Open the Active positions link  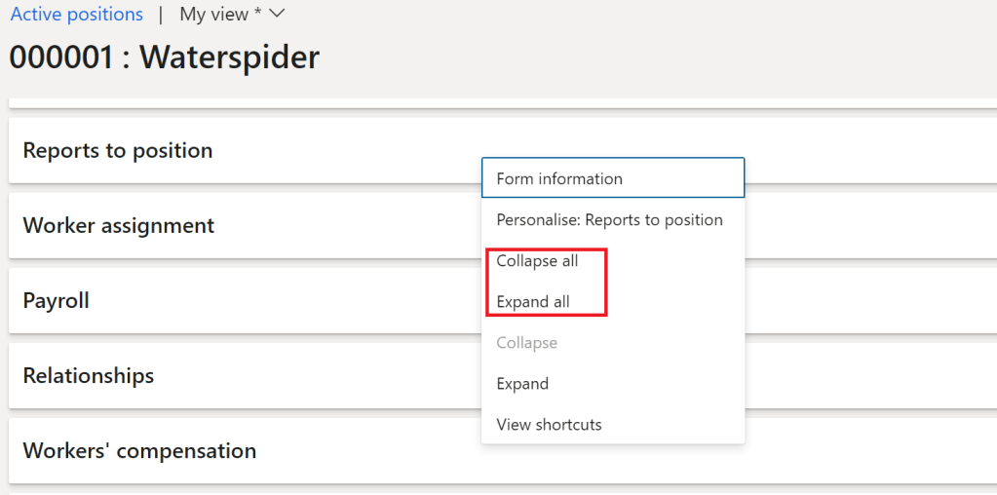point(76,15)
